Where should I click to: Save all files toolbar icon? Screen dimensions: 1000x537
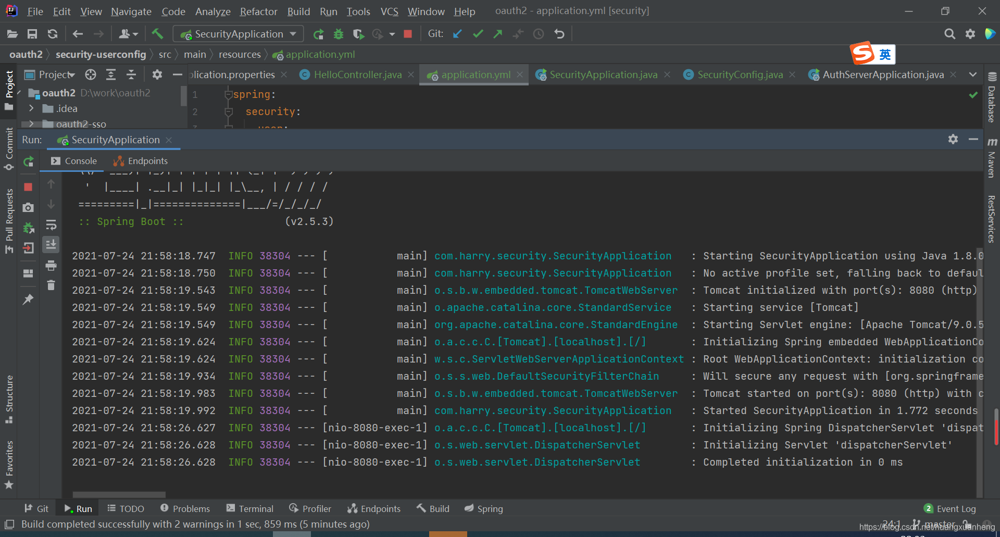pyautogui.click(x=32, y=34)
